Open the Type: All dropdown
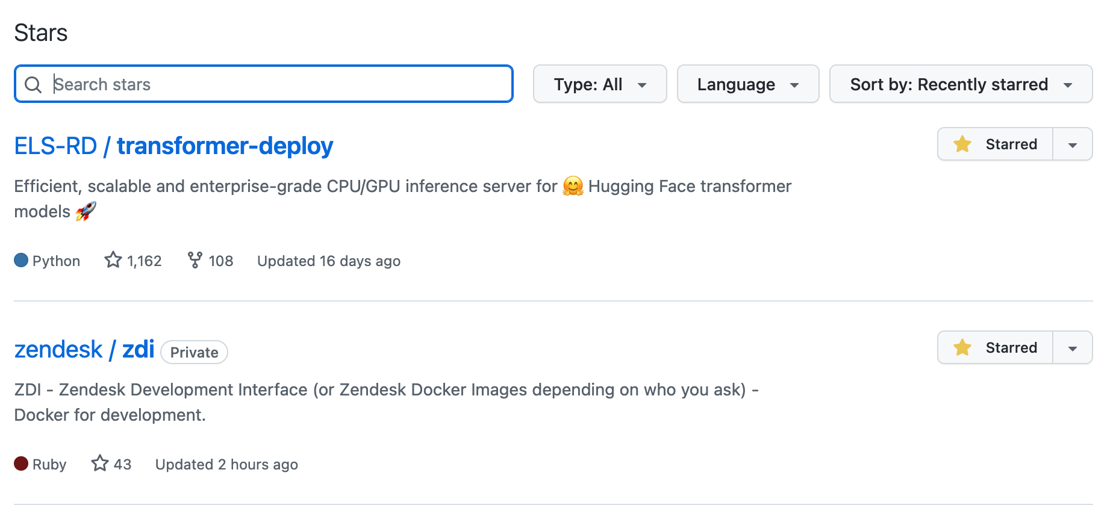 600,84
